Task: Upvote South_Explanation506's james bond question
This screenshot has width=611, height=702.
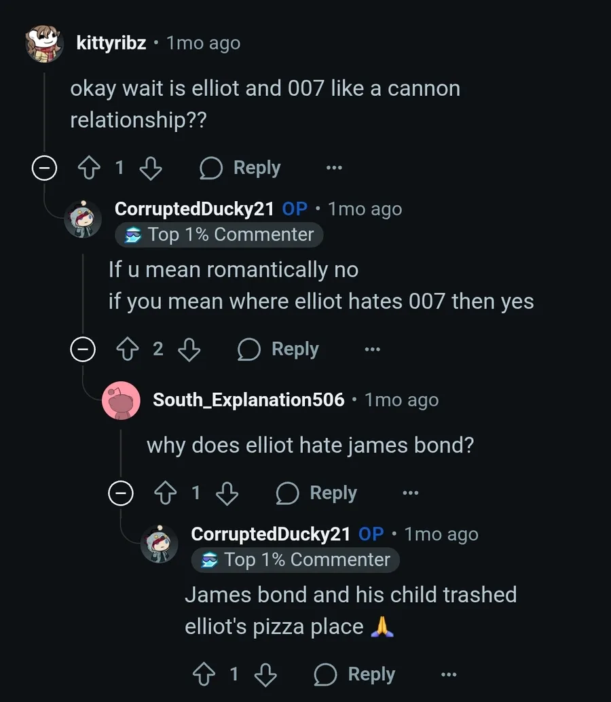Action: pos(166,493)
